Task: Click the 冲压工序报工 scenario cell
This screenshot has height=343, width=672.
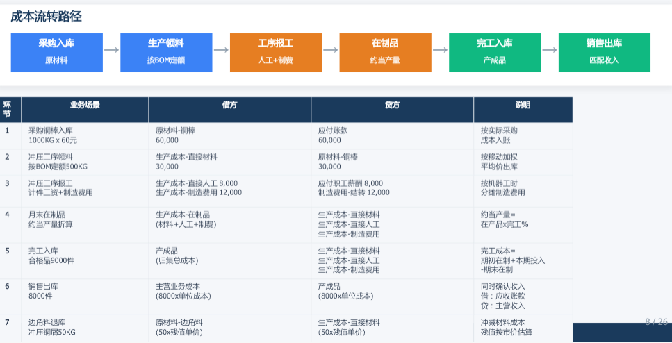Action: [x=85, y=192]
